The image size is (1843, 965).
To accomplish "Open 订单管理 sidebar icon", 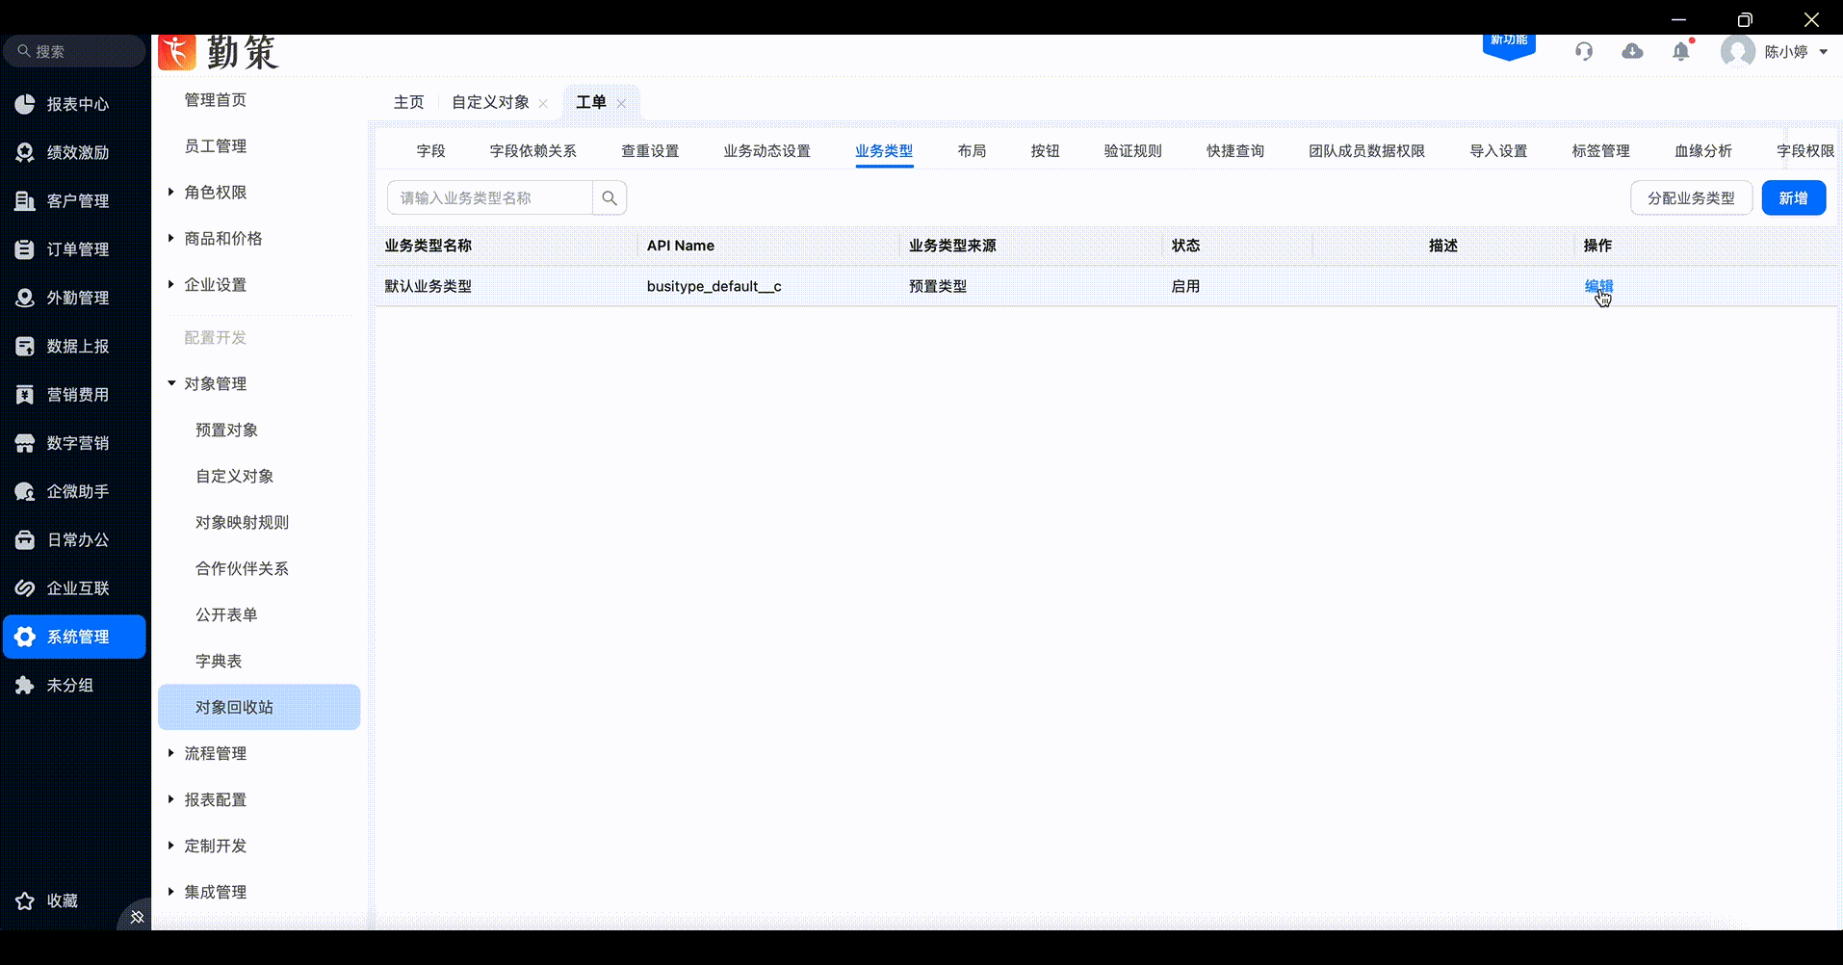I will 25,249.
